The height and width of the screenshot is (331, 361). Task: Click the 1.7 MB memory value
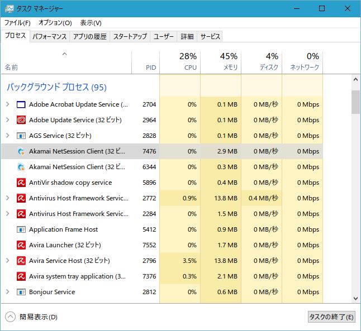point(227,245)
